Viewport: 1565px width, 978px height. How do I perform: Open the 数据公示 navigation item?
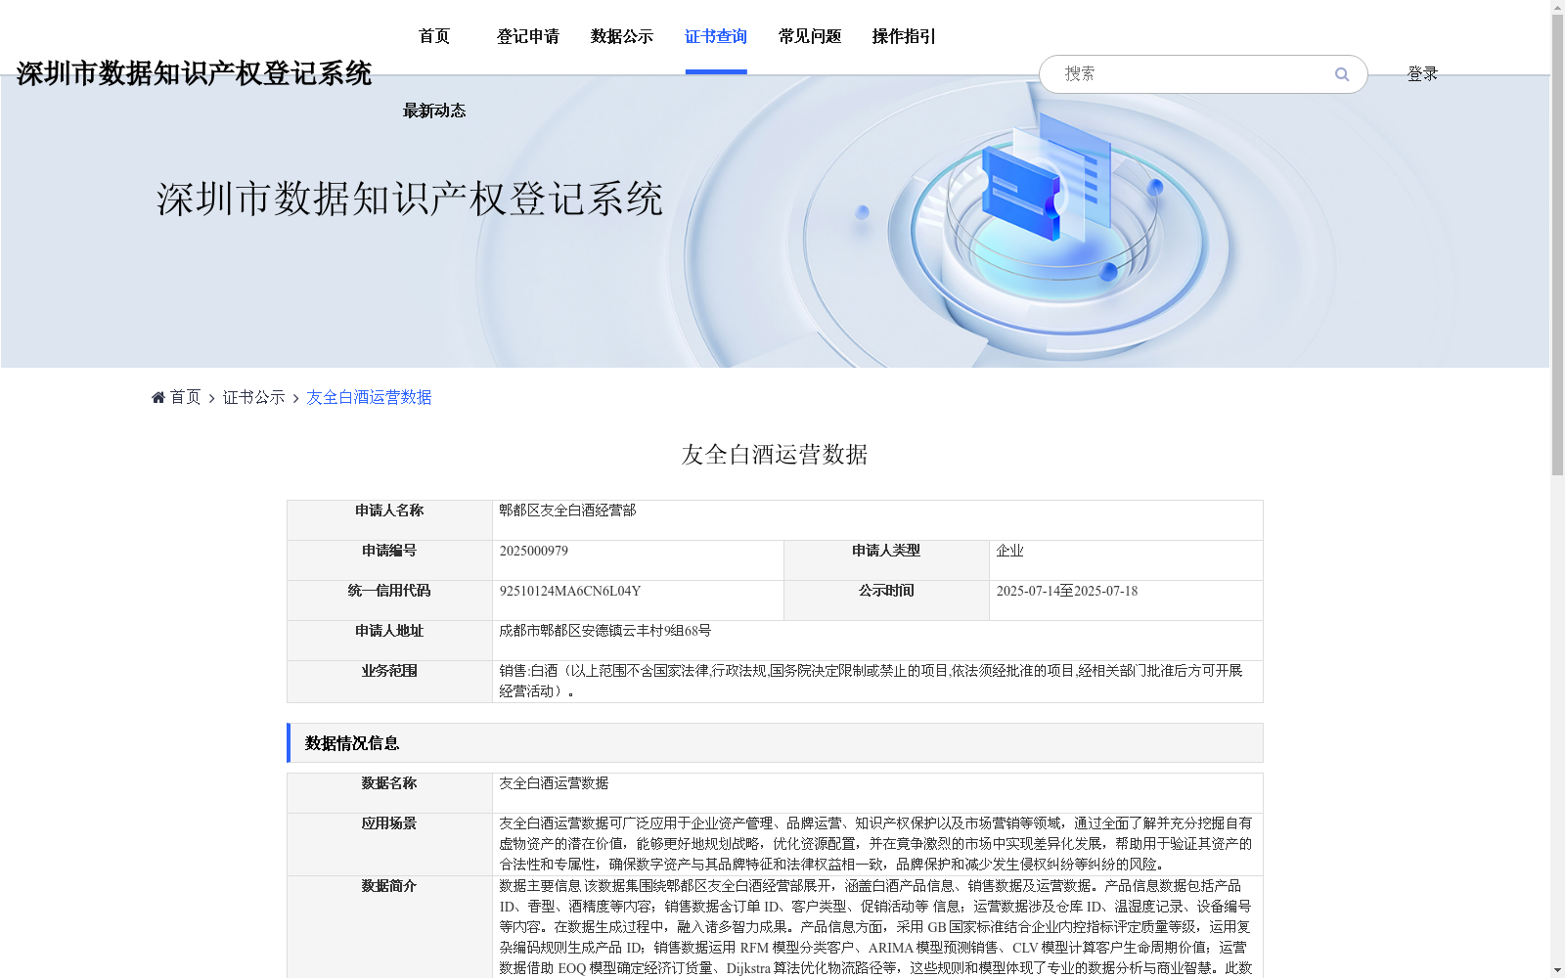[622, 36]
